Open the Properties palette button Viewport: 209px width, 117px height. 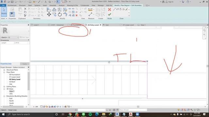click(x=12, y=14)
